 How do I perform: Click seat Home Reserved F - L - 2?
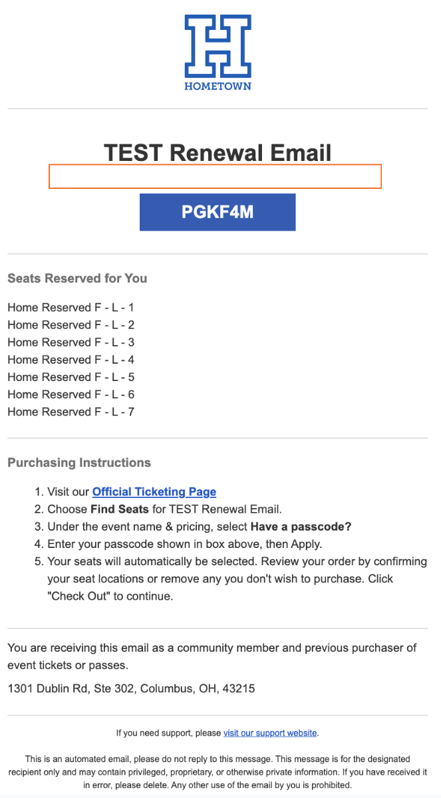(71, 325)
